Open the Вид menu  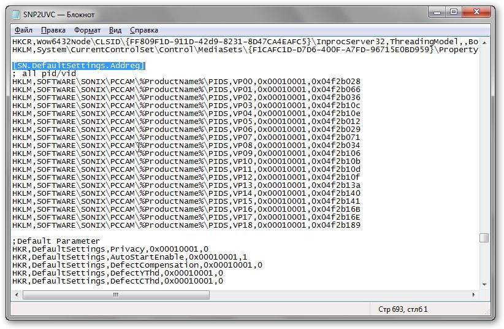pos(115,30)
